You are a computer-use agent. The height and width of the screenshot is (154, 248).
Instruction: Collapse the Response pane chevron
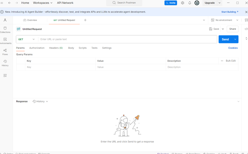238,101
